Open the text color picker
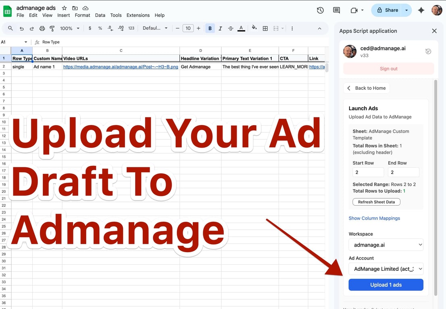Viewport: 446px width, 309px height. point(241,29)
